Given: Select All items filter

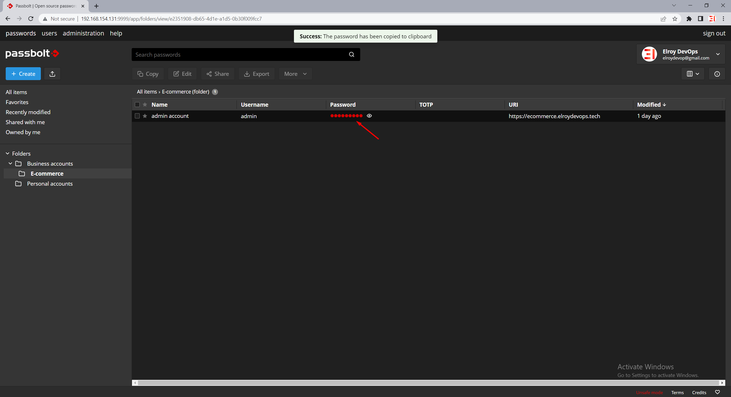Looking at the screenshot, I should [x=16, y=92].
